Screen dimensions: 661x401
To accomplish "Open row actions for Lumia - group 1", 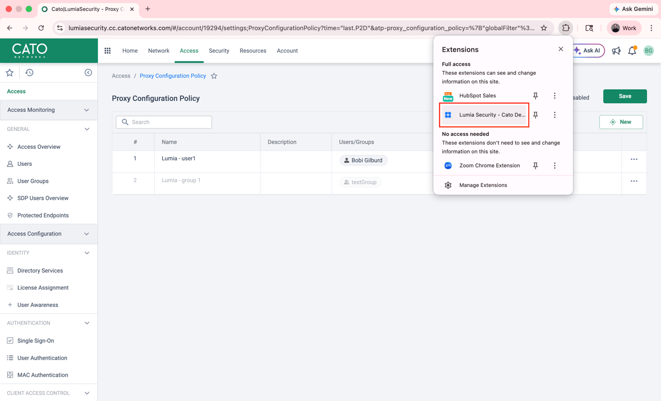I will [x=634, y=181].
